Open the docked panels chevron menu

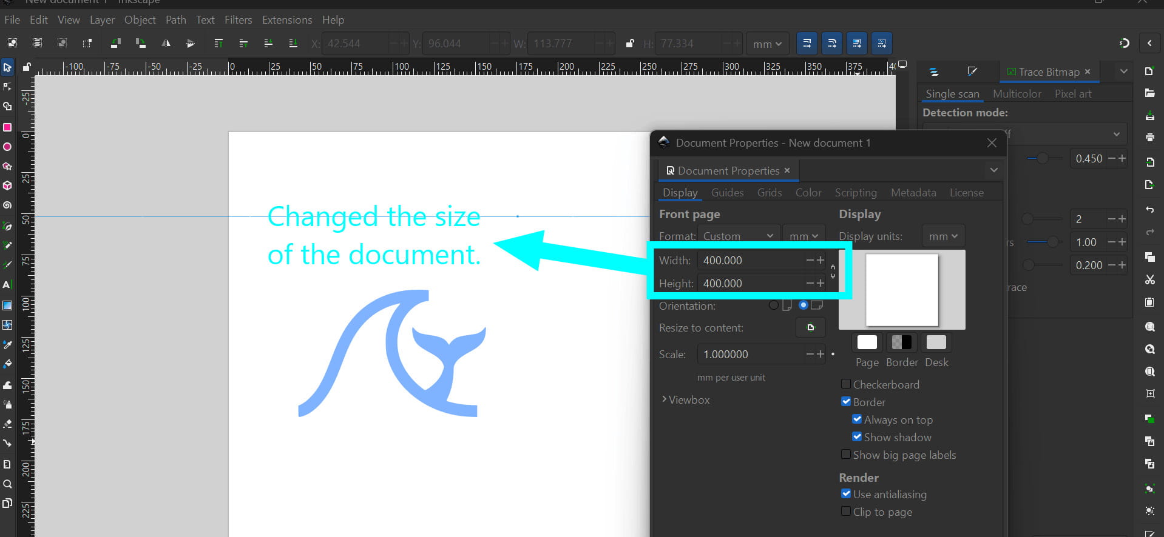pos(1124,72)
